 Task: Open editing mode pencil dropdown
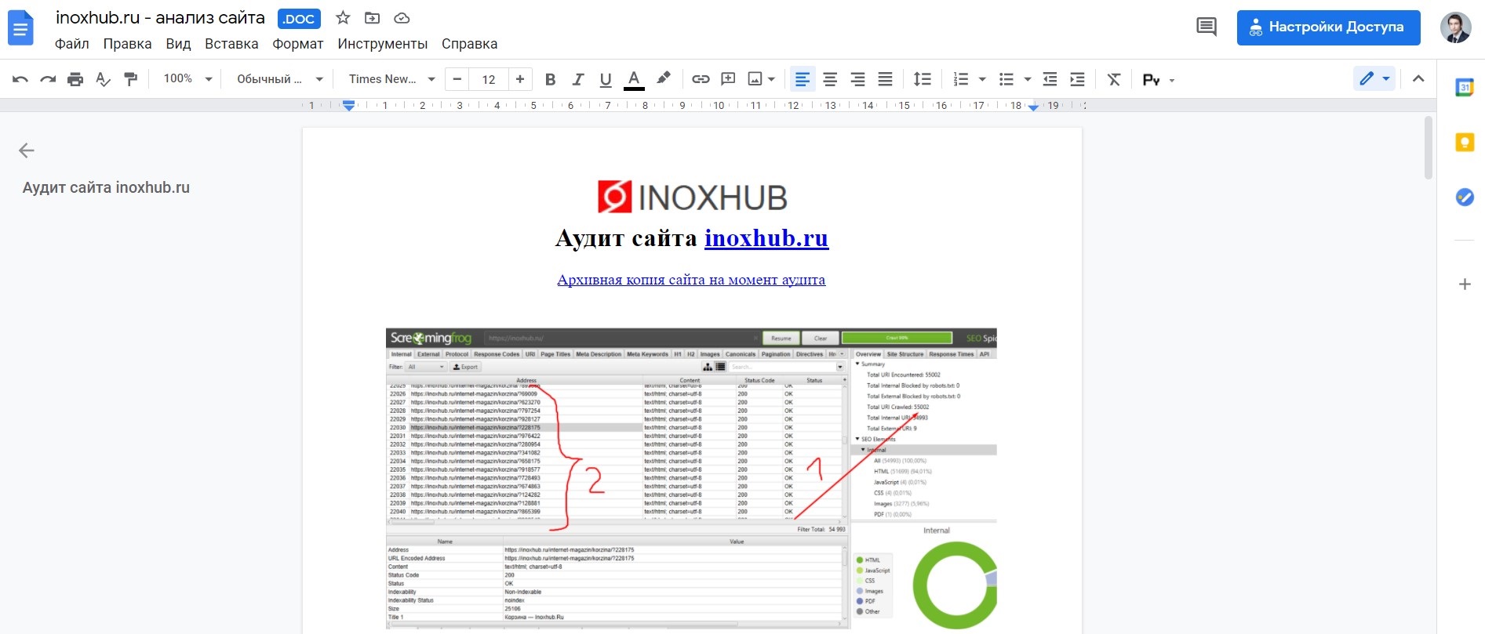[1374, 78]
